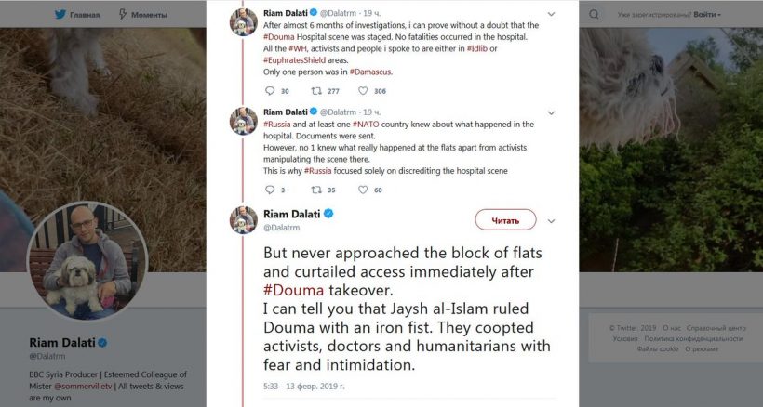Viewport: 763px width, 407px height.
Task: Open the #Damascus hashtag link
Action: [x=372, y=71]
